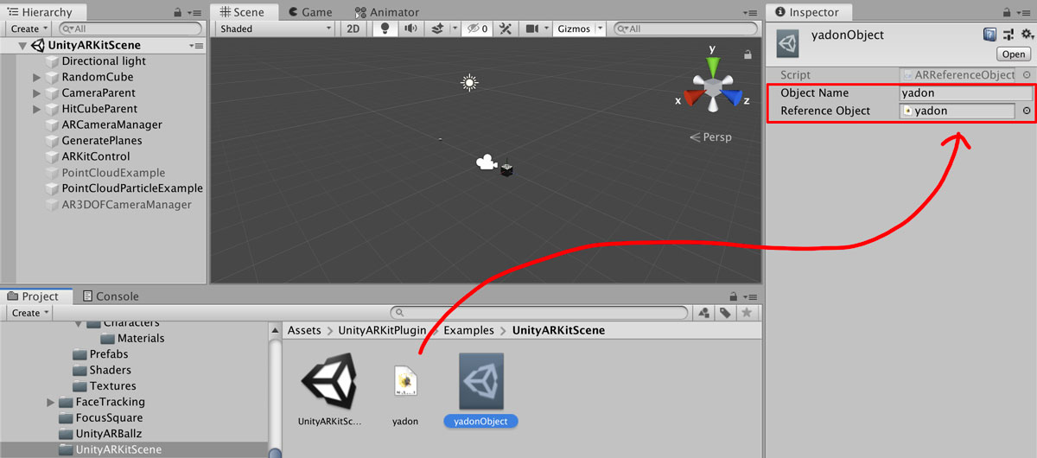Open help reference icon in Inspector
The height and width of the screenshot is (458, 1037).
990,35
